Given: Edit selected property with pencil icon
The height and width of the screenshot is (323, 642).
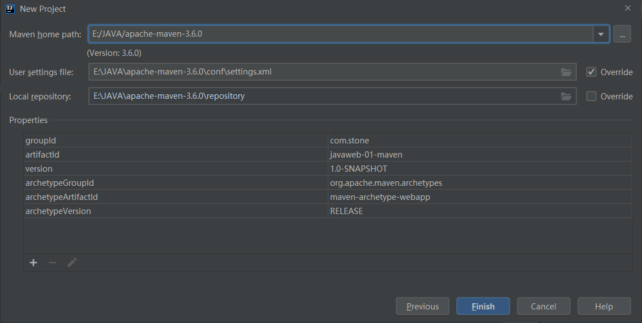Looking at the screenshot, I should (72, 263).
